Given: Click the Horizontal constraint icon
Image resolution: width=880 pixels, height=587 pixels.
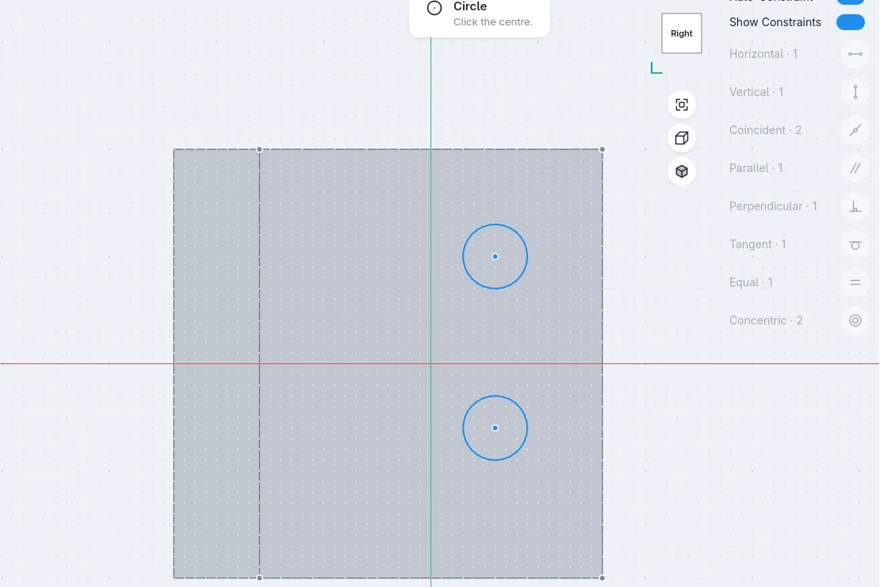Looking at the screenshot, I should [x=855, y=54].
